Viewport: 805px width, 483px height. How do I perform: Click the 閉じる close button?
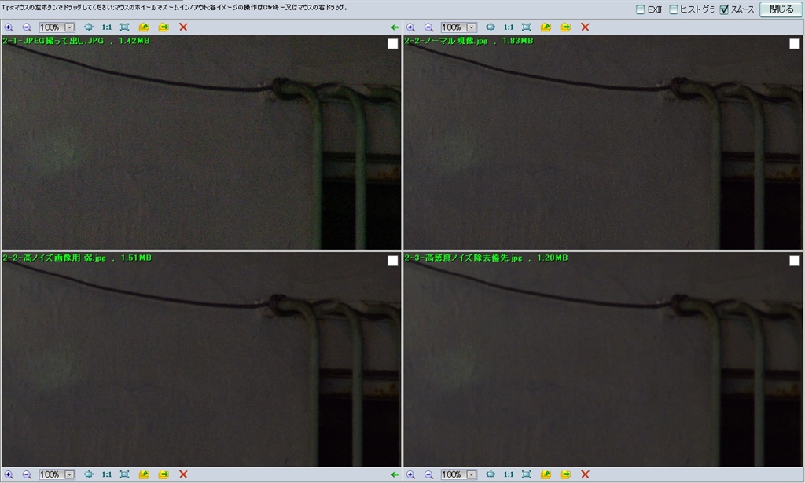[x=781, y=9]
